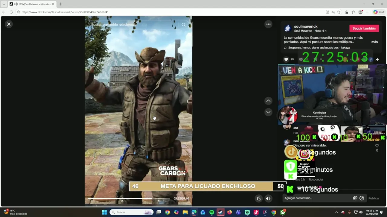Add page to favorites with star icon
387x217 pixels.
coord(339,12)
